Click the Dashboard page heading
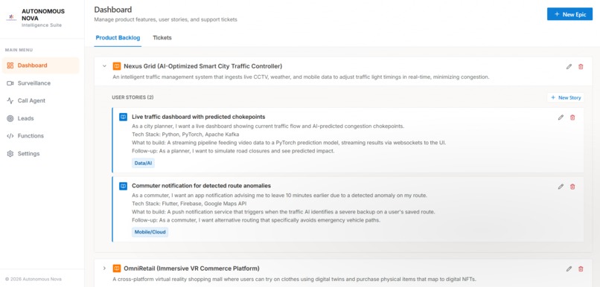600x287 pixels. 113,10
